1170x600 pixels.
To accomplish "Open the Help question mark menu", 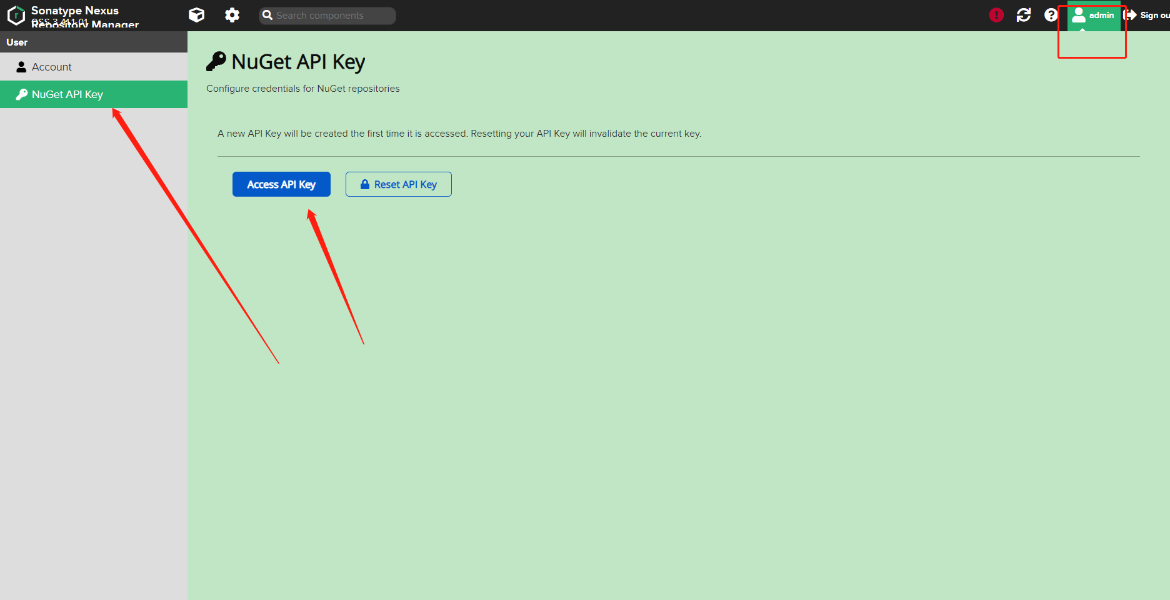I will [1051, 15].
